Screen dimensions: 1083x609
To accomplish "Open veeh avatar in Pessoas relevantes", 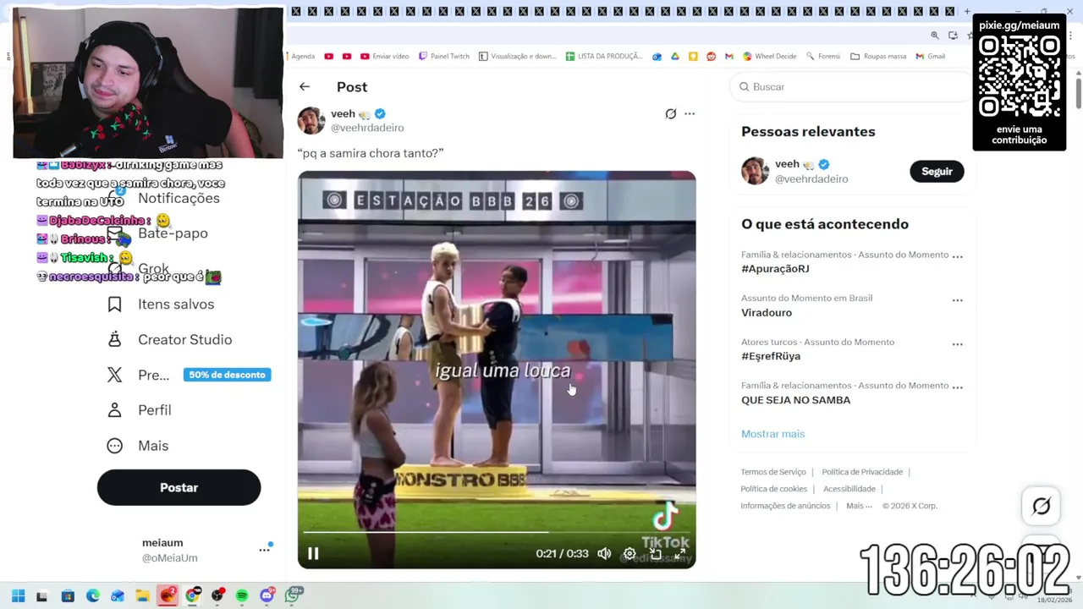I will pyautogui.click(x=755, y=171).
